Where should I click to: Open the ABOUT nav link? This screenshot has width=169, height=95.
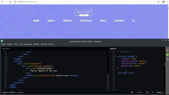[x=51, y=21]
